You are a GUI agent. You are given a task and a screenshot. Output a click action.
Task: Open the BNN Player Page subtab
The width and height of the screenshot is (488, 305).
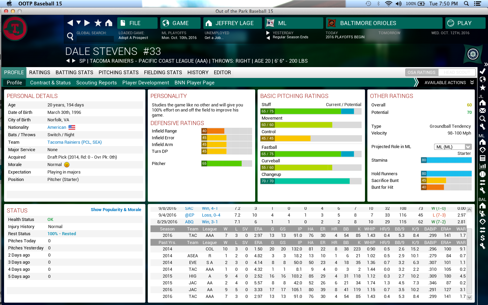pyautogui.click(x=195, y=83)
